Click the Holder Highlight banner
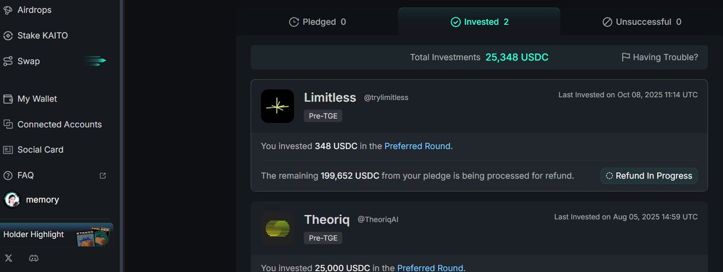Viewport: 723px width, 272px height. (x=55, y=235)
